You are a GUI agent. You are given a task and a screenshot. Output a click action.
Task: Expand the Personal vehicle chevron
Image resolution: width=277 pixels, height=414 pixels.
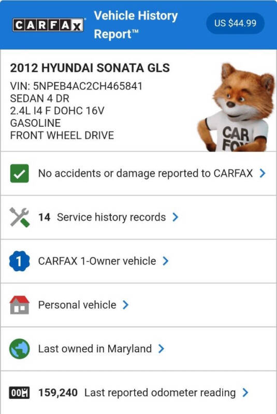[x=126, y=305]
